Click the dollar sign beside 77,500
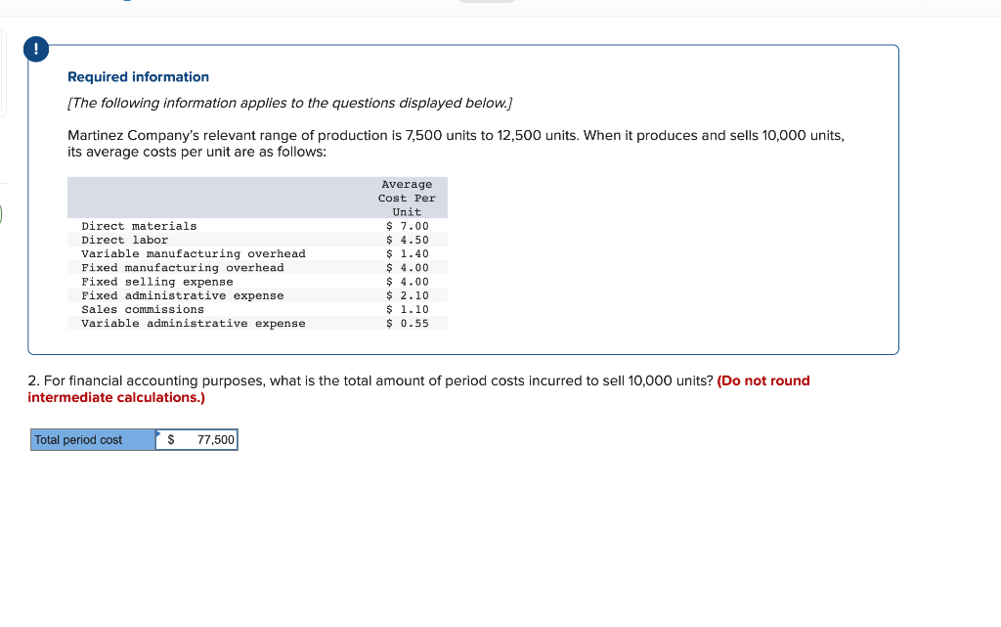This screenshot has width=1001, height=627. [170, 440]
